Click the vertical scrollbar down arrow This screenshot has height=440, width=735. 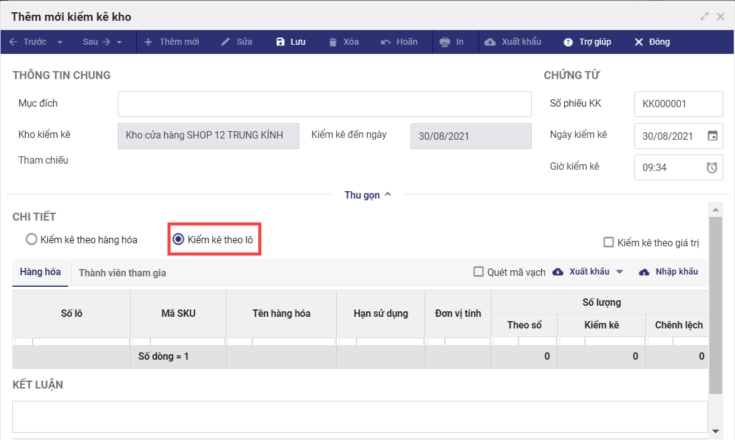coord(715,431)
